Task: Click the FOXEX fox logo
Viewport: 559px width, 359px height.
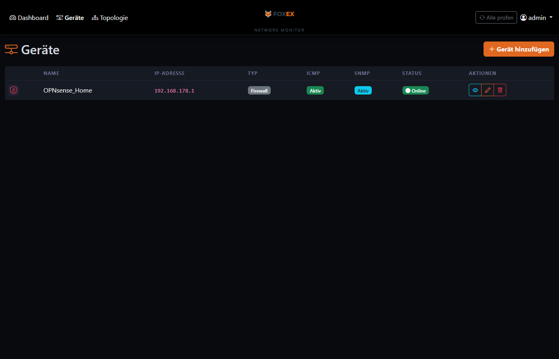Action: pyautogui.click(x=268, y=14)
